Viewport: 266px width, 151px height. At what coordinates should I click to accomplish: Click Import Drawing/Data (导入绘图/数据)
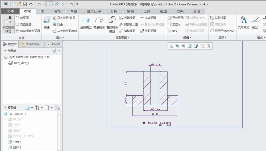coord(64,18)
